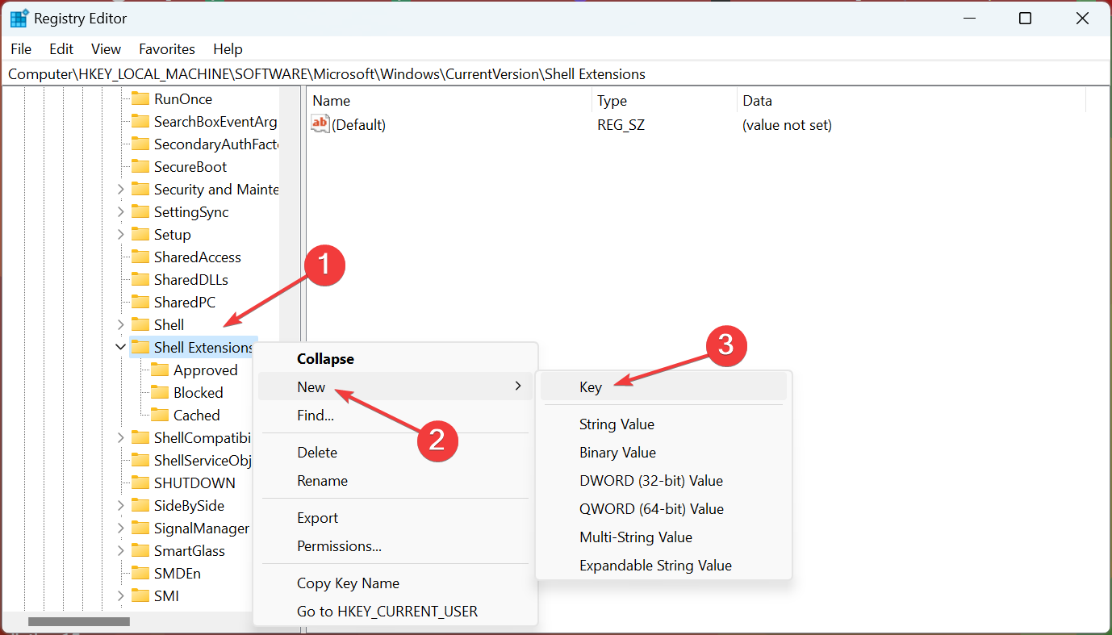The image size is (1112, 635).
Task: Choose Rename in the context menu
Action: [x=395, y=481]
